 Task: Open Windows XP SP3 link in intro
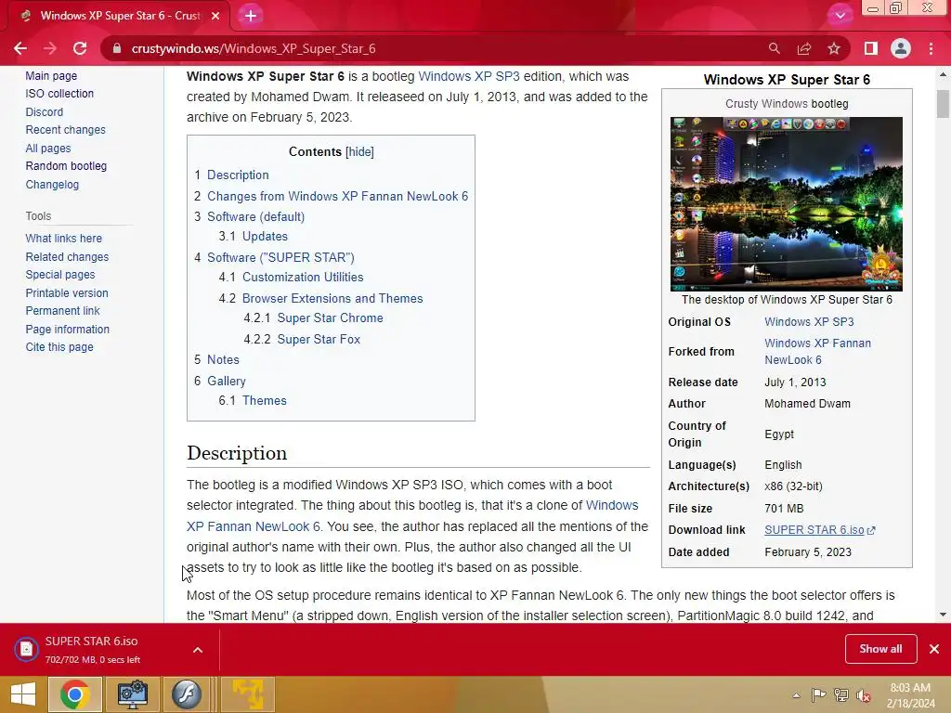(x=469, y=76)
